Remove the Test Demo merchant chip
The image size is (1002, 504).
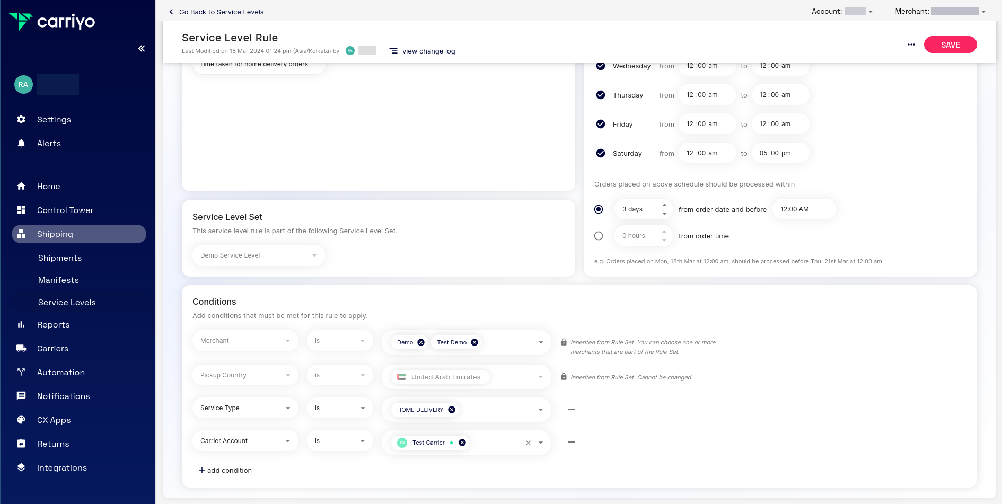(474, 342)
